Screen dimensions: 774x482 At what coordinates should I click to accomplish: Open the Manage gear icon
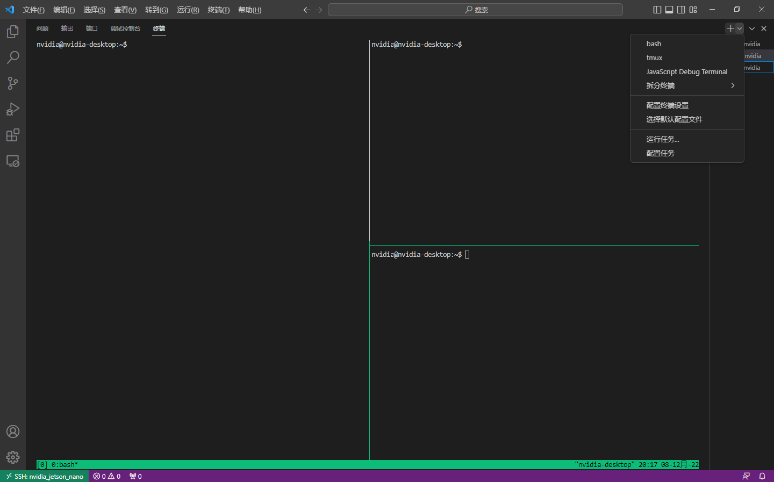13,457
